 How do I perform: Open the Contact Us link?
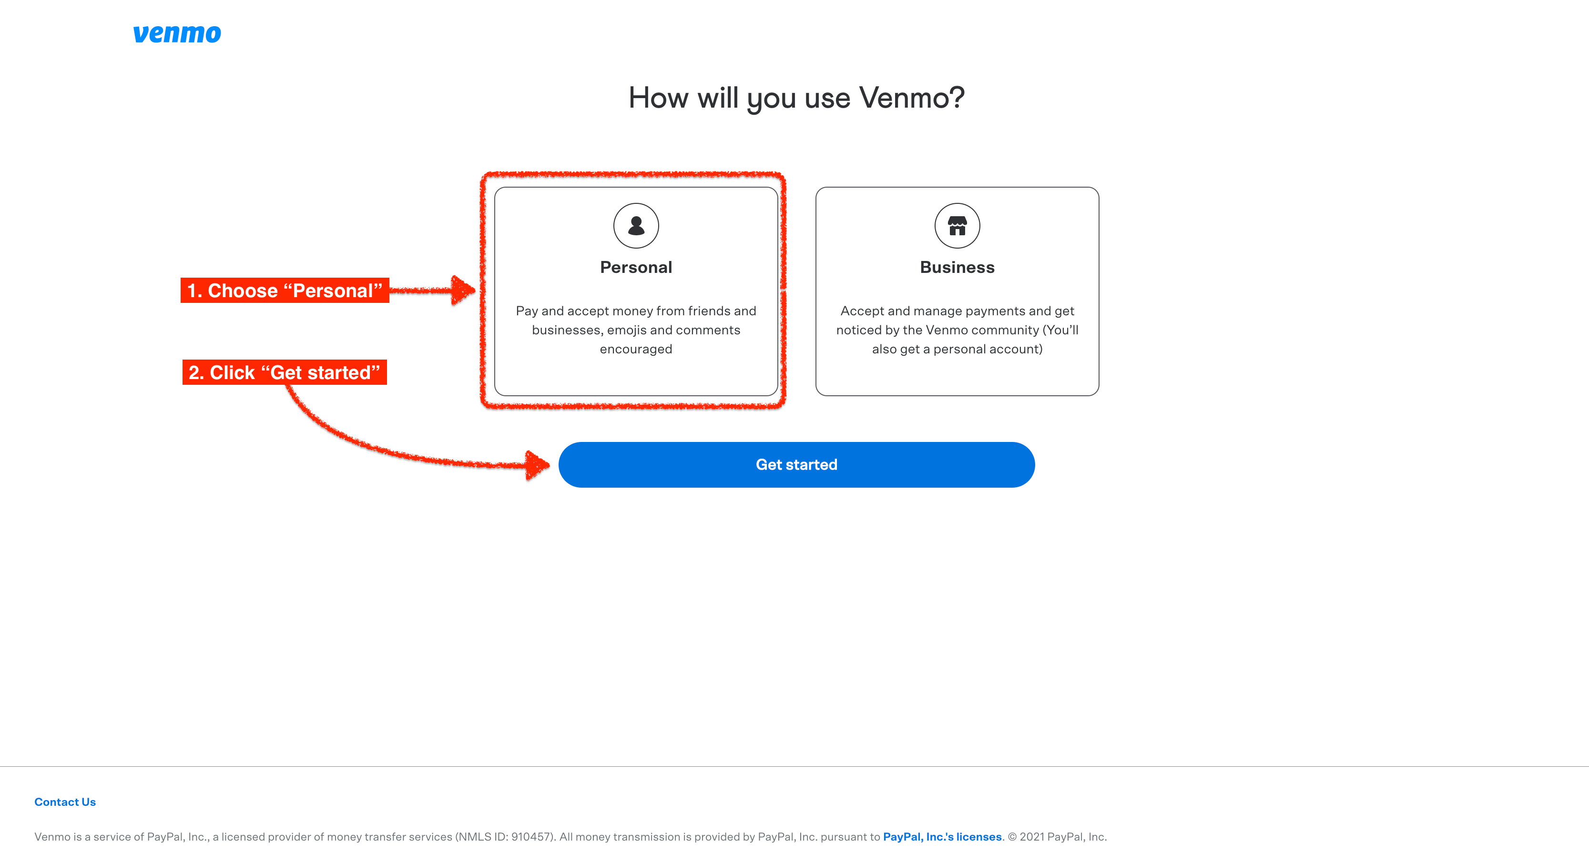point(65,802)
